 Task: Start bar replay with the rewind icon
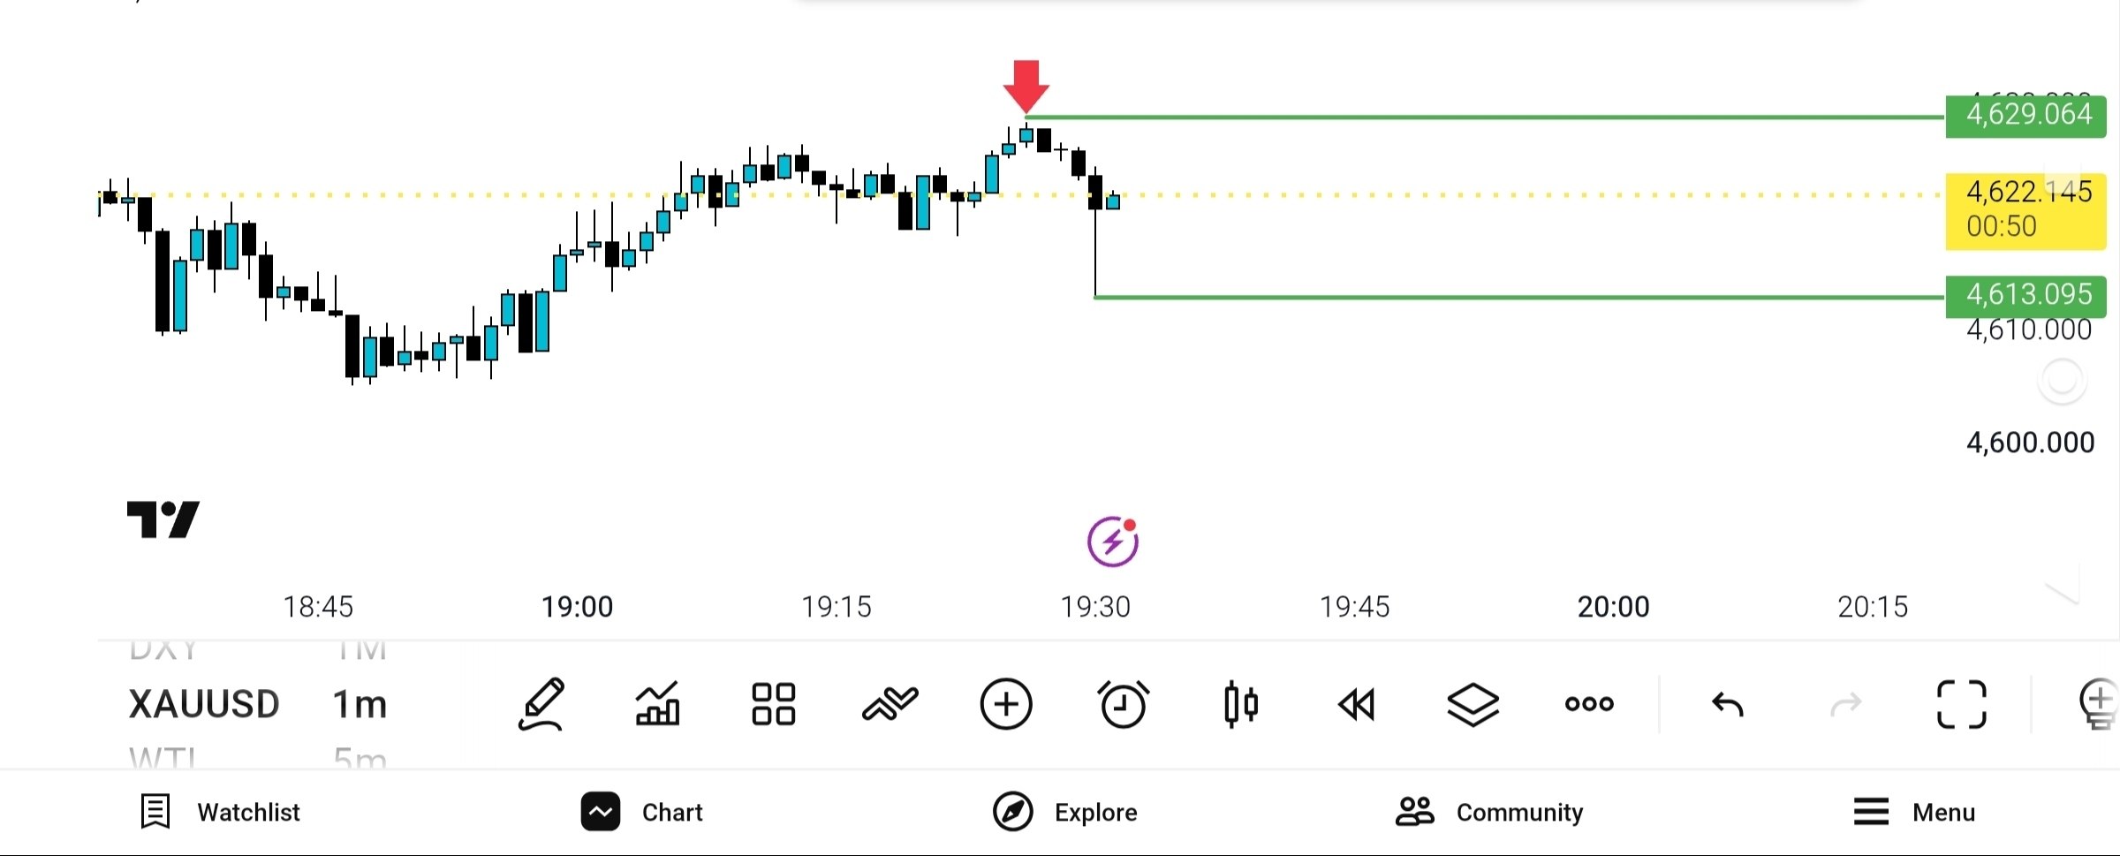pyautogui.click(x=1357, y=704)
